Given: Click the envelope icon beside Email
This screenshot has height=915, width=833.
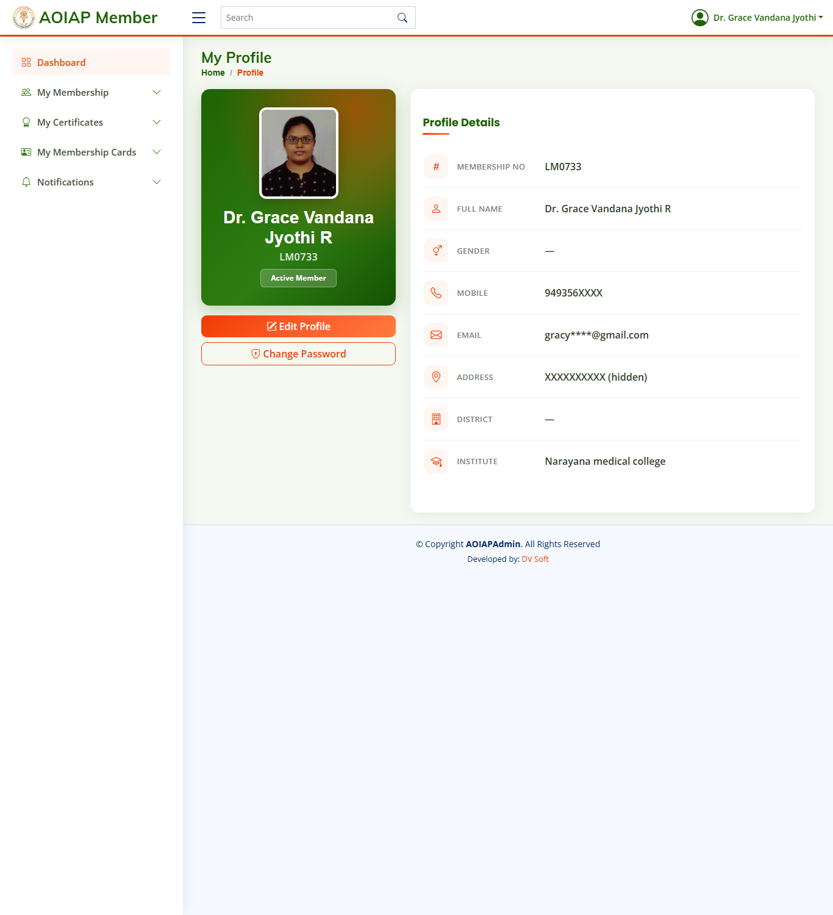Looking at the screenshot, I should tap(436, 335).
